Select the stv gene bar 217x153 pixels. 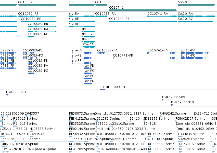pos(82,5)
